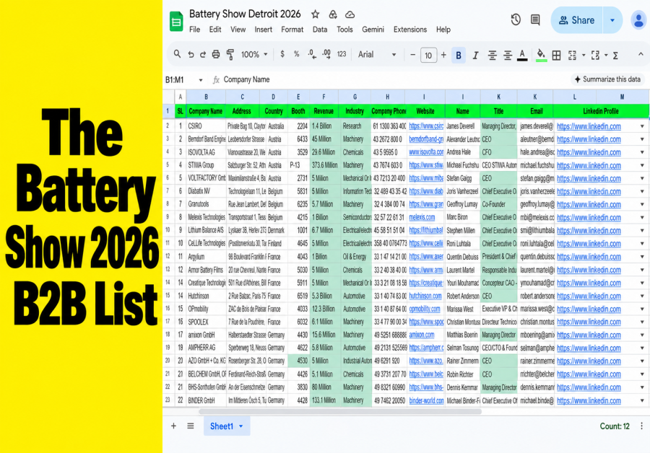Check the cloud save status icon
Image resolution: width=650 pixels, height=453 pixels.
tap(350, 14)
